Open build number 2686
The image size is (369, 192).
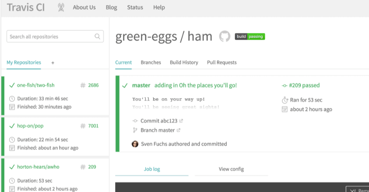(93, 85)
